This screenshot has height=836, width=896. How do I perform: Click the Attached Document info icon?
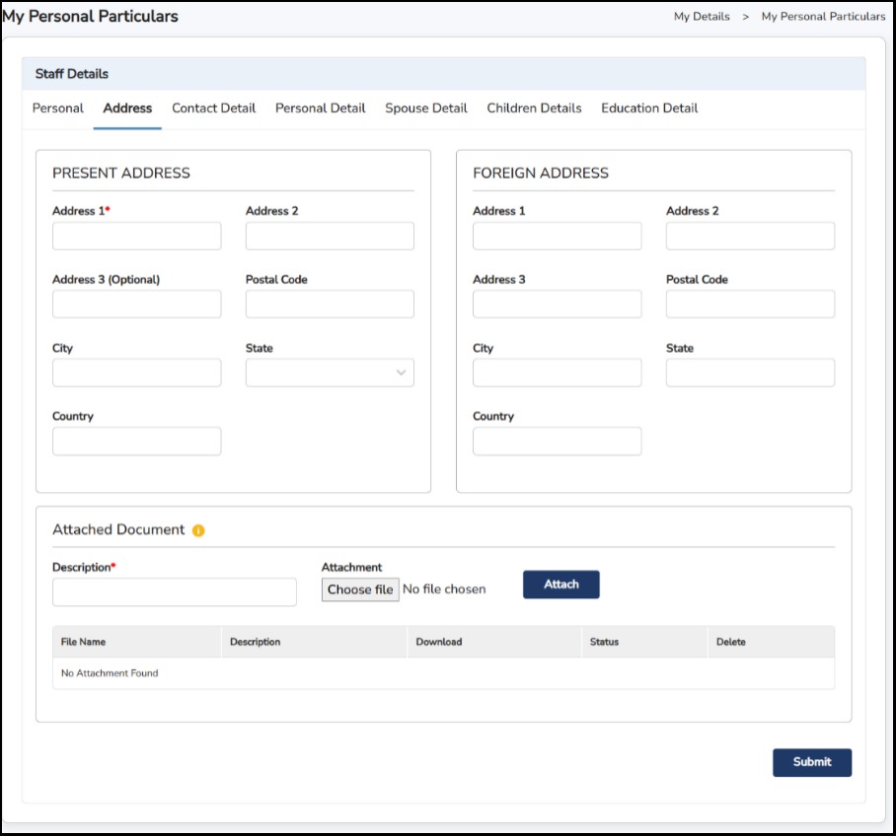click(198, 530)
